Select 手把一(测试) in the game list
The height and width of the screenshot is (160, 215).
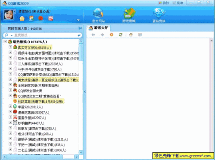pos(41,144)
